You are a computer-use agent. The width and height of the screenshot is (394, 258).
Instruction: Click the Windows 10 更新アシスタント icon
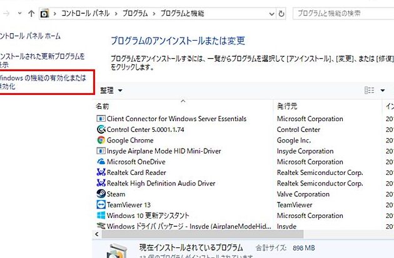coord(101,216)
